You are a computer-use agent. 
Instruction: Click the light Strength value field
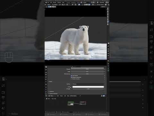click(x=88, y=89)
